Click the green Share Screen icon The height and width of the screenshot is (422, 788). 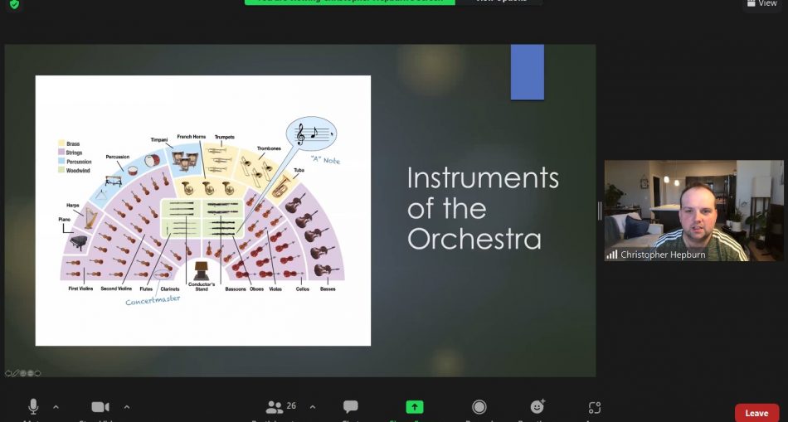[x=415, y=406]
